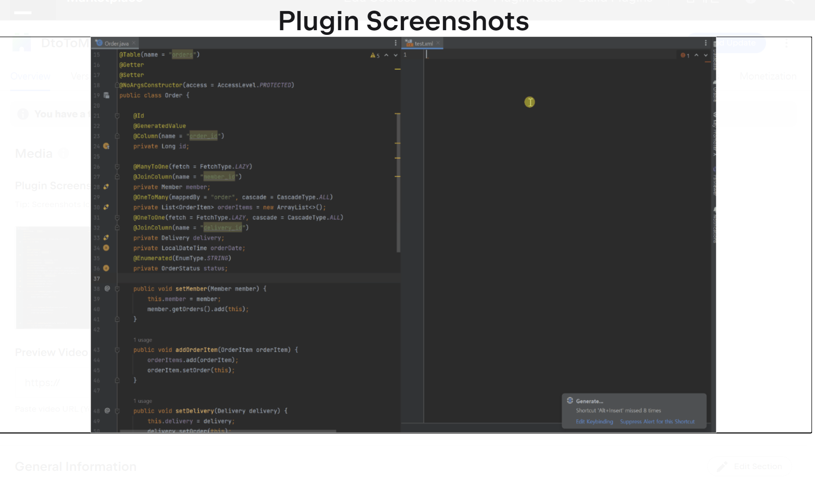Collapse the addOrderItem method fold marker
This screenshot has width=815, height=484.
pos(117,350)
